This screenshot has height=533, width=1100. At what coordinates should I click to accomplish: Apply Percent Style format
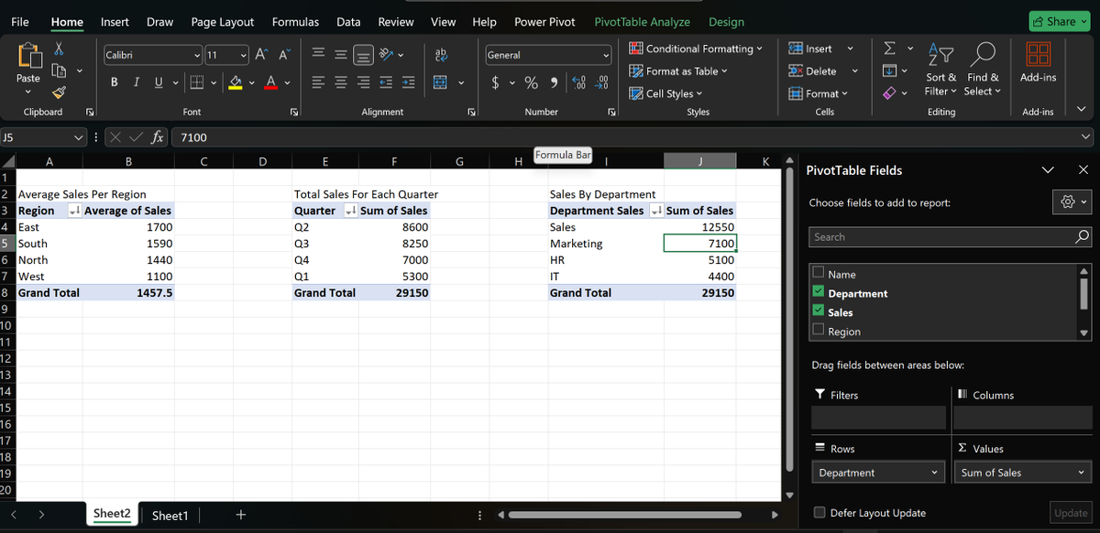531,82
